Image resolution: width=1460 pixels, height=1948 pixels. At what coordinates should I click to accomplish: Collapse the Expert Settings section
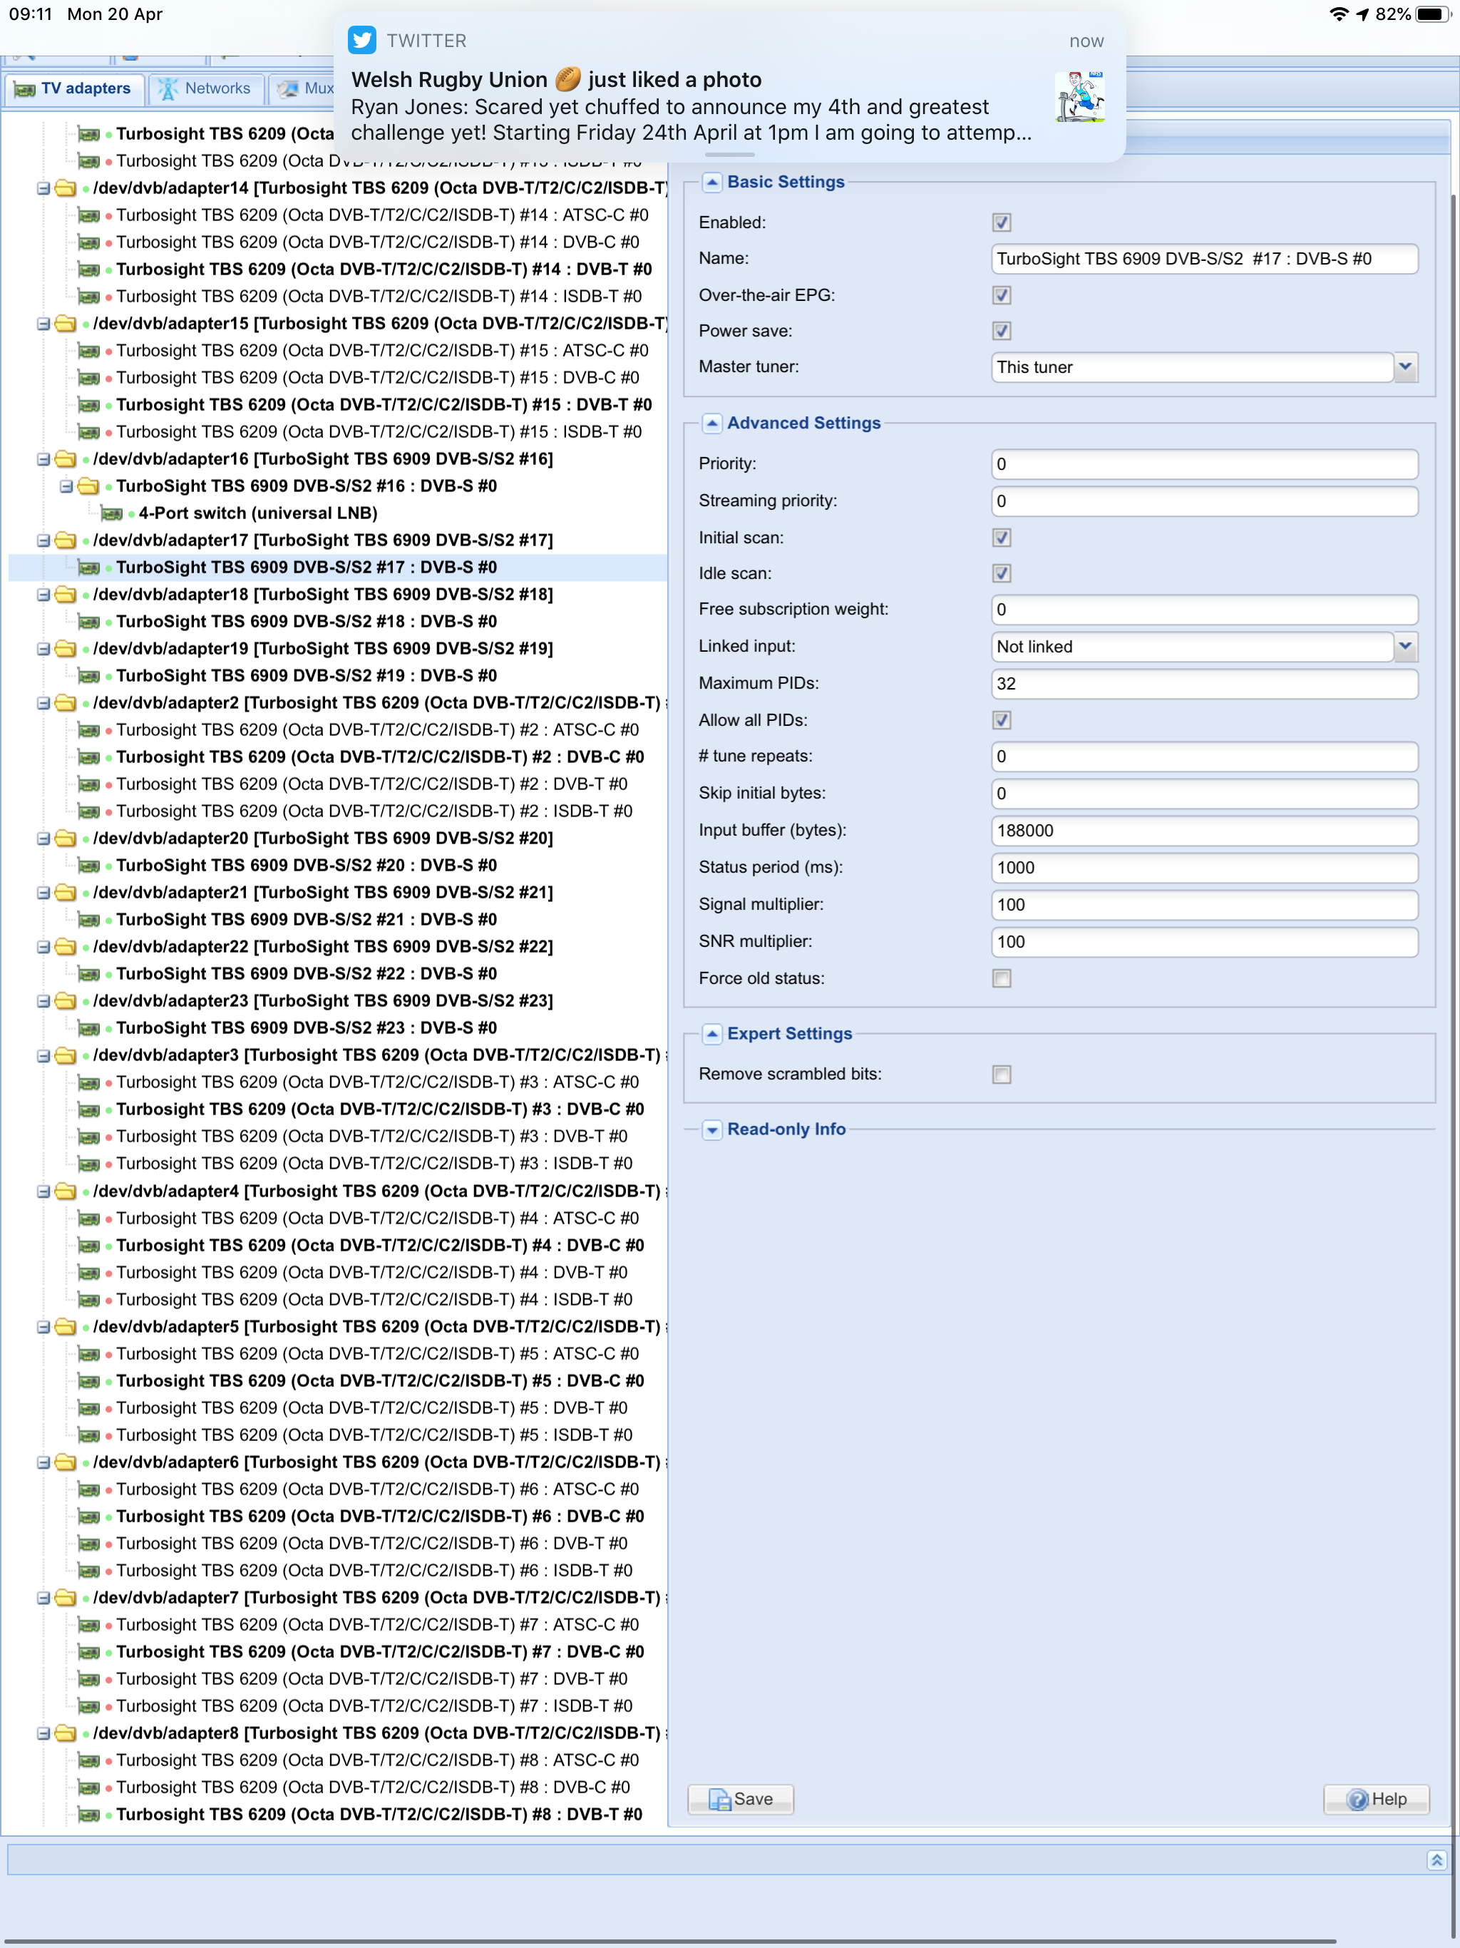(x=712, y=1034)
